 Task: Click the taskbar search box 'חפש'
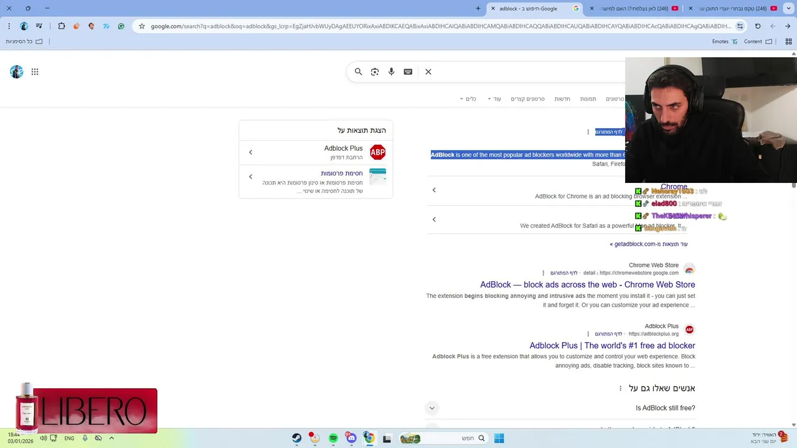click(443, 438)
